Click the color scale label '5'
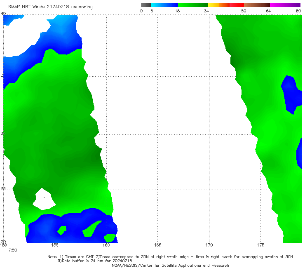Screen dimensions: 305x268 pyautogui.click(x=152, y=11)
